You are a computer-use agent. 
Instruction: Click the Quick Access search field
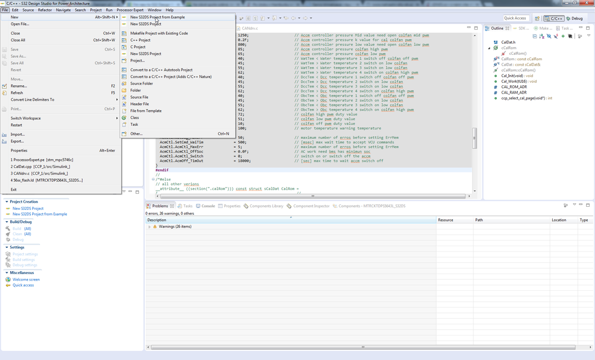(x=515, y=18)
